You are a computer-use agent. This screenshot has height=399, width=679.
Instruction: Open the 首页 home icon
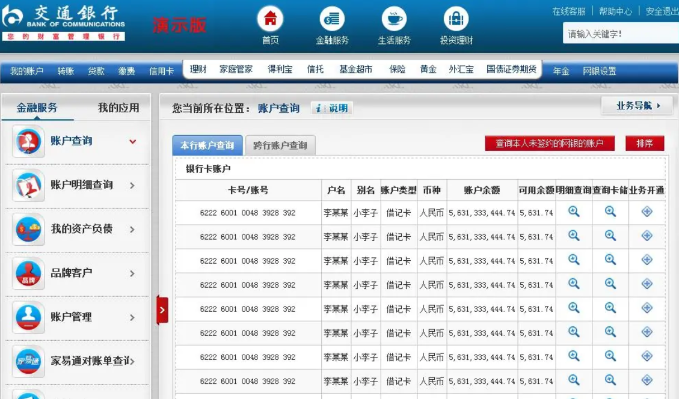coord(270,19)
